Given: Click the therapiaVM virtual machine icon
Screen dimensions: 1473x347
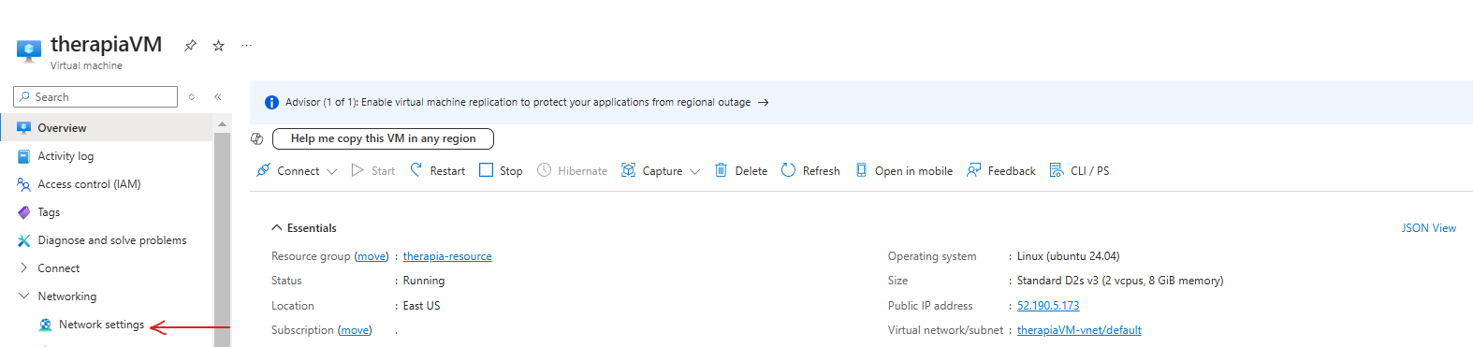Looking at the screenshot, I should click(29, 51).
